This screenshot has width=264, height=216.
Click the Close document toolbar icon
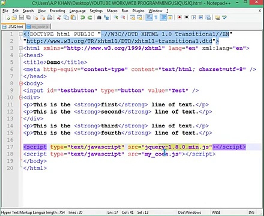point(35,17)
